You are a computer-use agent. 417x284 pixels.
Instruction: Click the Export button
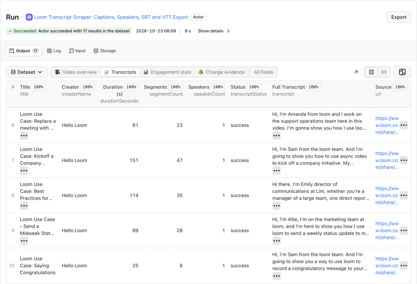click(399, 17)
